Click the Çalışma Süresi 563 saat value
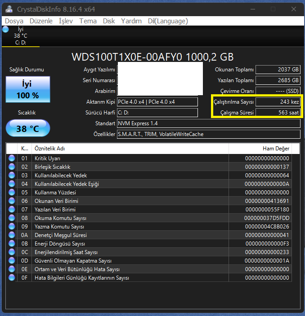The image size is (305, 316). 278,113
